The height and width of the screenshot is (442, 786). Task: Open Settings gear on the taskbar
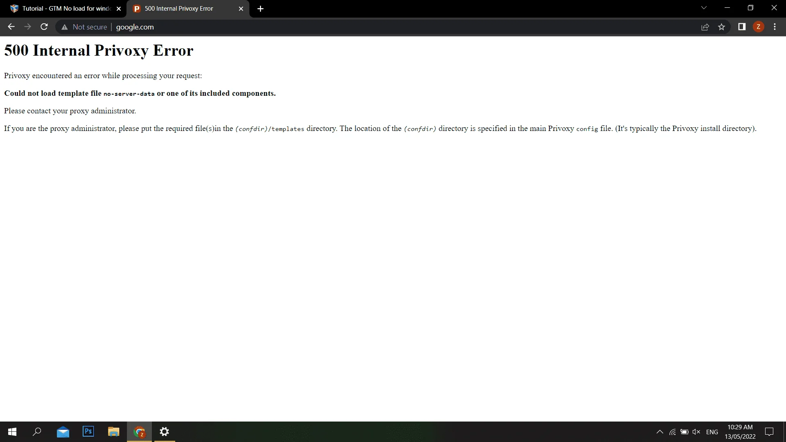pos(164,432)
